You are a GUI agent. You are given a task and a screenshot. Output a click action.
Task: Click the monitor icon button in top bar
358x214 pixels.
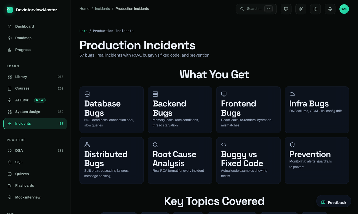click(286, 9)
